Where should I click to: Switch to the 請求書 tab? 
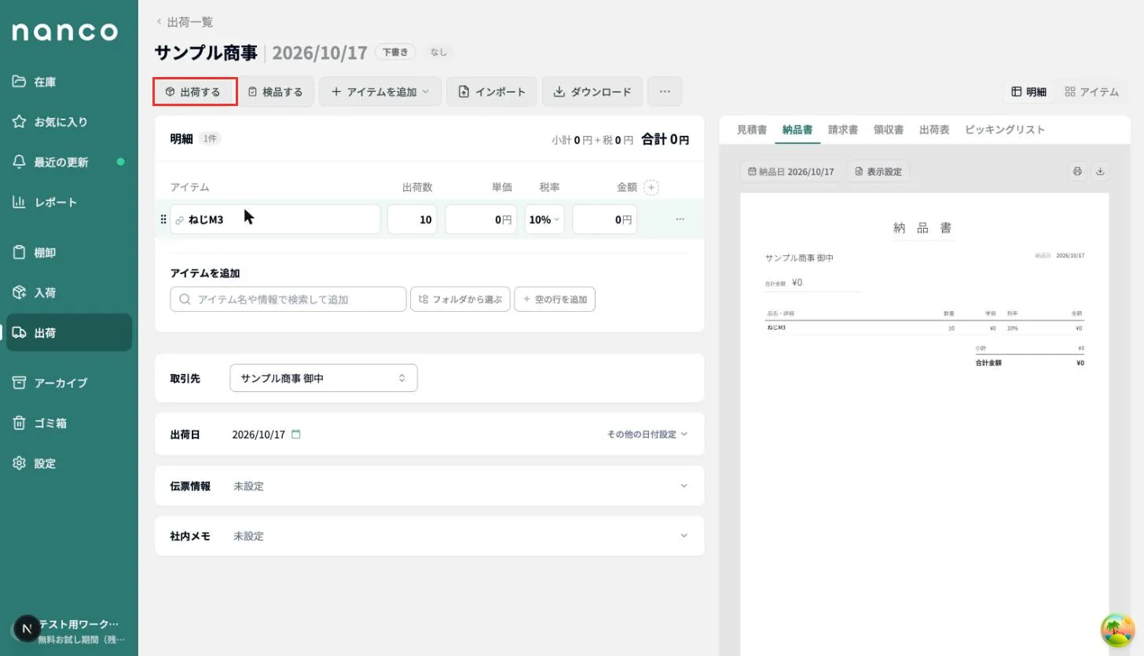(843, 130)
